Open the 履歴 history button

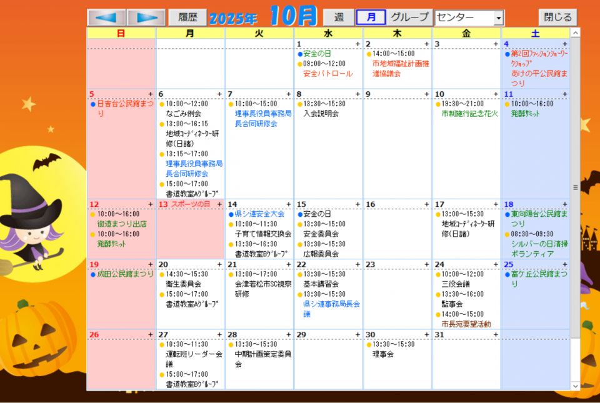point(187,17)
